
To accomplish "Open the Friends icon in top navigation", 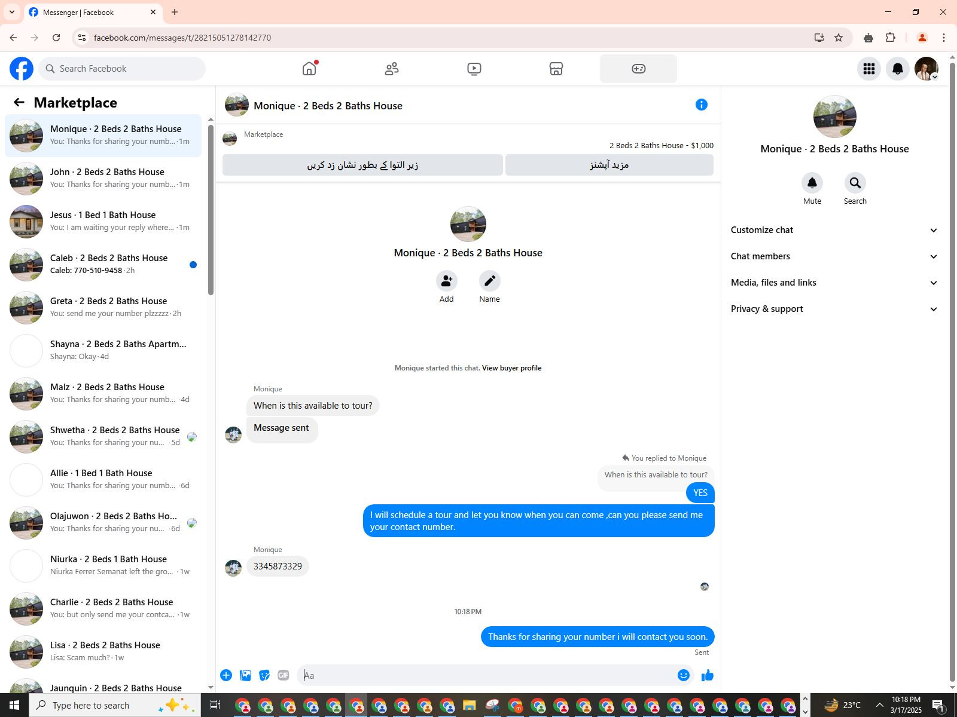I will 392,69.
